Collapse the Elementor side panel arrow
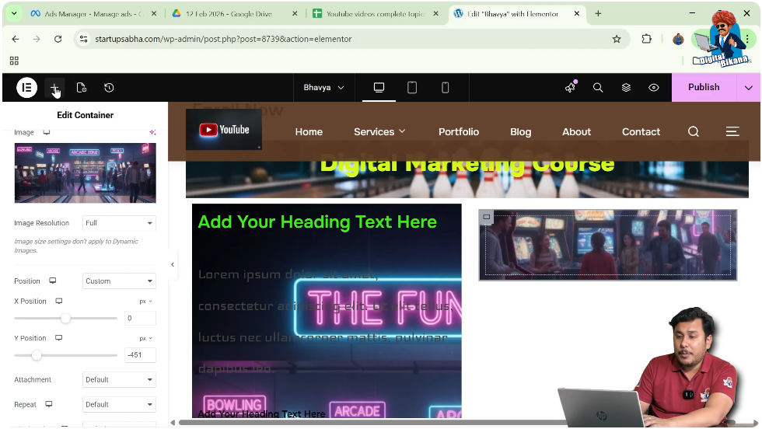The width and height of the screenshot is (762, 429). tap(173, 265)
